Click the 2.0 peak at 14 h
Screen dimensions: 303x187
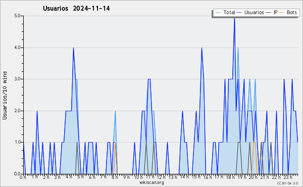coord(182,111)
